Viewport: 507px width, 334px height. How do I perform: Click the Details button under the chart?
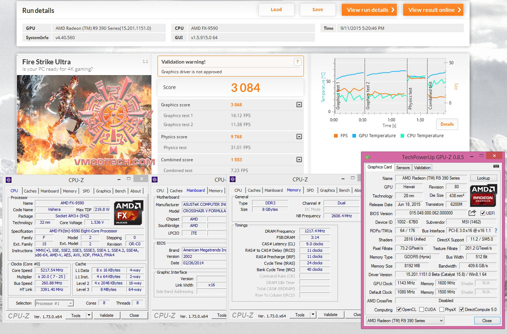(x=447, y=124)
